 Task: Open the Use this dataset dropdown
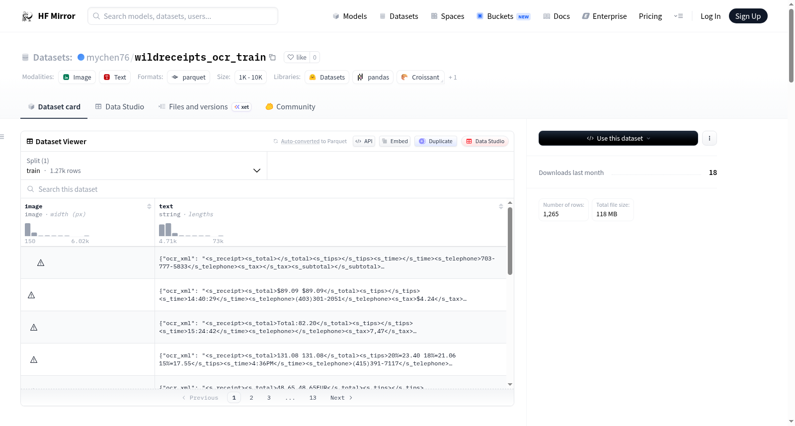[x=618, y=138]
